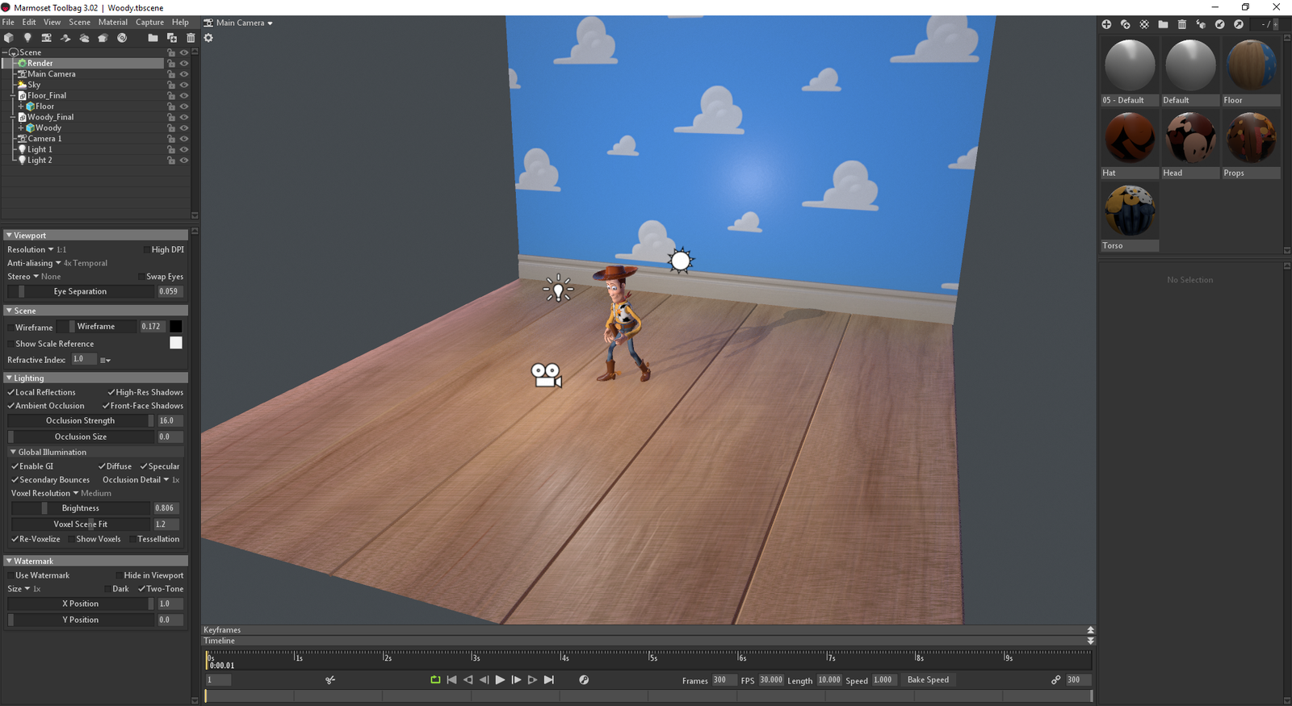Toggle Secondary Bounces checkbox
This screenshot has width=1292, height=706.
point(15,480)
